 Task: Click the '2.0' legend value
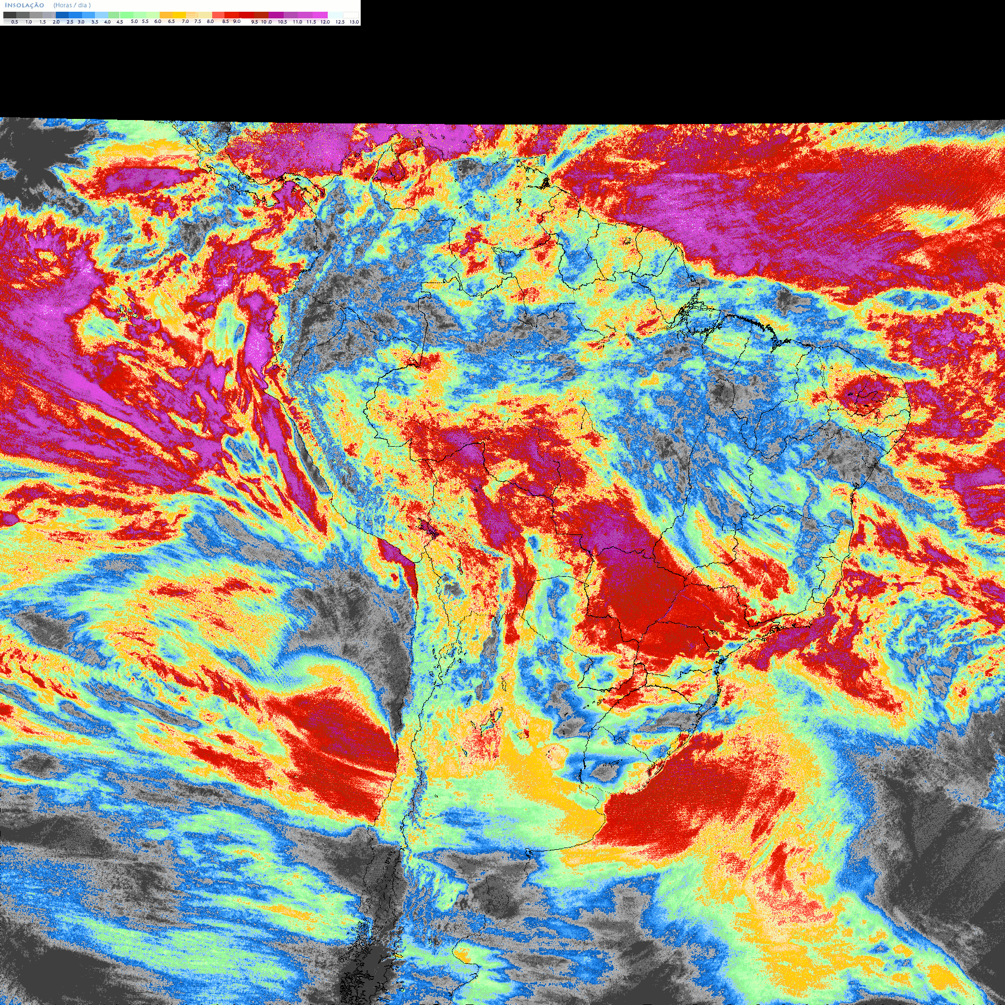[x=56, y=22]
